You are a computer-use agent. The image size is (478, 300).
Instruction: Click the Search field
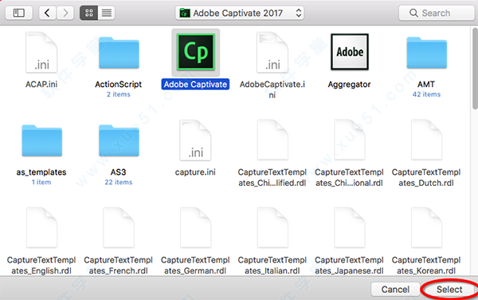[437, 13]
